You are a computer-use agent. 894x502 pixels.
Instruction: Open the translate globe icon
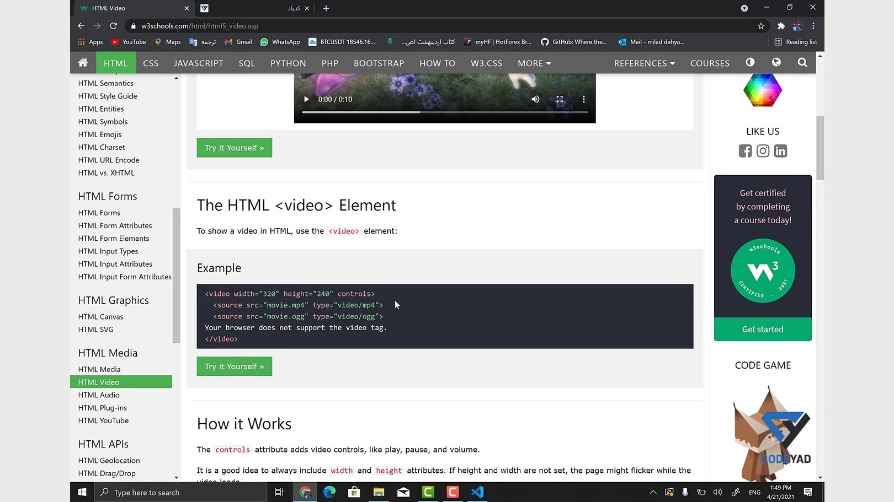[x=776, y=62]
